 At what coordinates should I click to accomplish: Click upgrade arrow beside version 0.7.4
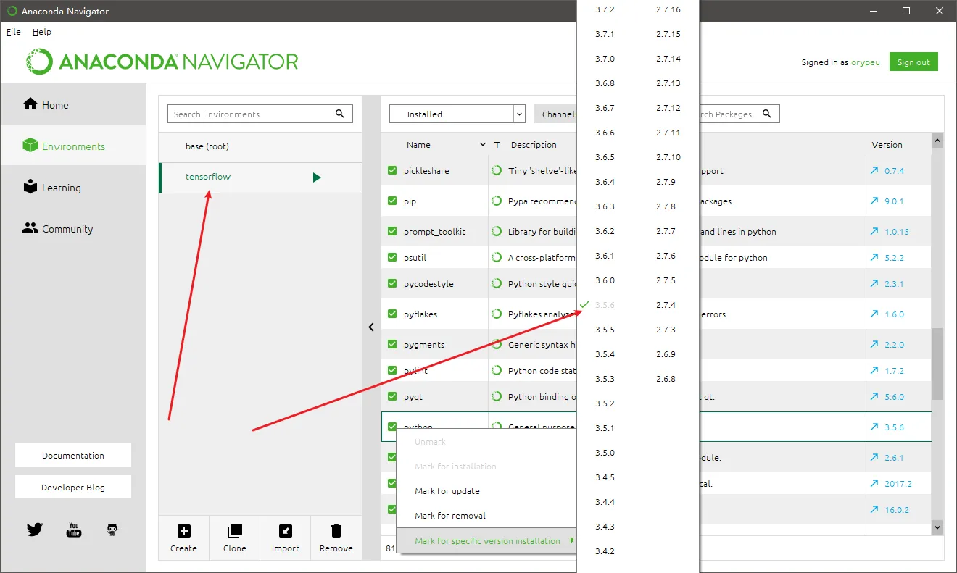[x=874, y=171]
